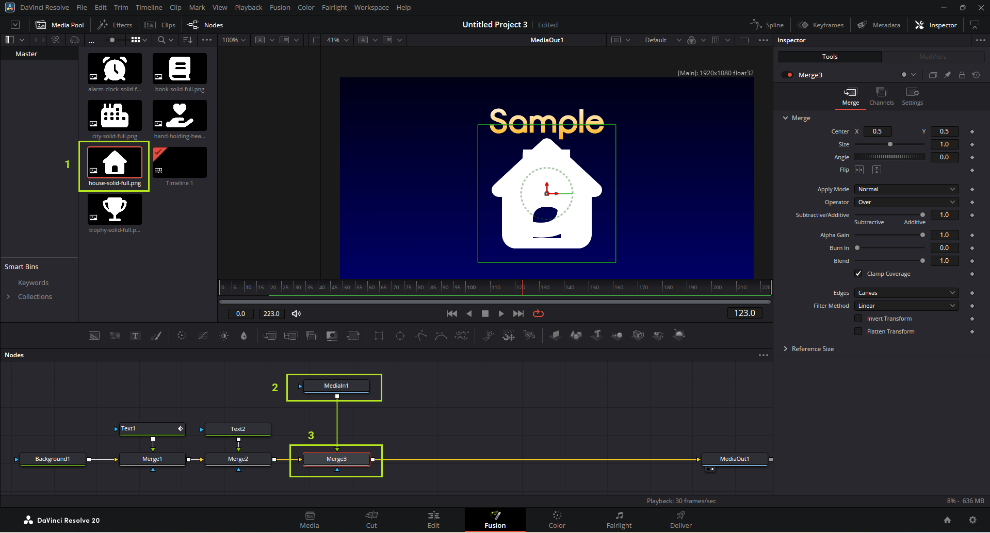Viewport: 990px width, 533px height.
Task: Enable the Invert Transform checkbox
Action: click(x=858, y=319)
